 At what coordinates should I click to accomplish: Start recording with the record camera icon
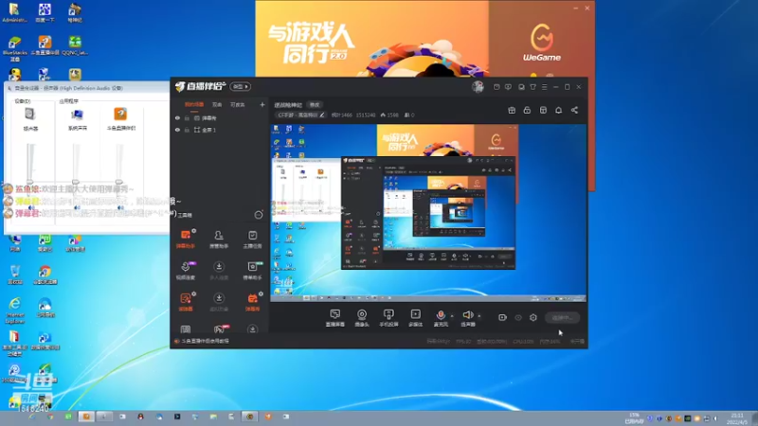[502, 317]
